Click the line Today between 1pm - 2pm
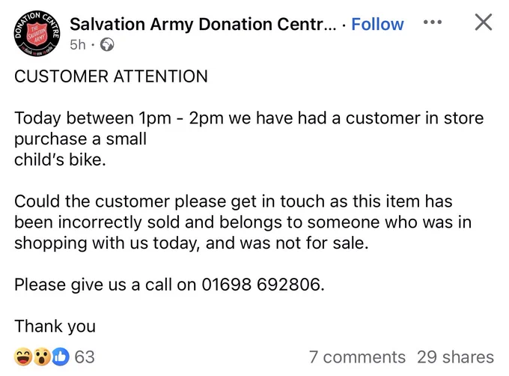This screenshot has width=509, height=376. tap(249, 118)
